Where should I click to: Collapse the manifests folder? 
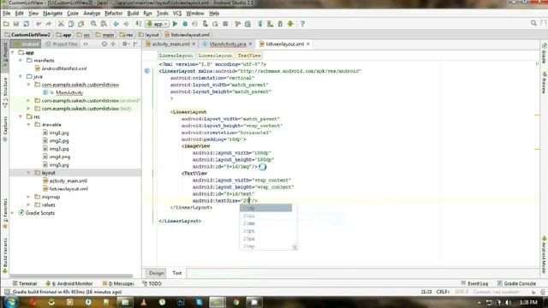pos(21,61)
